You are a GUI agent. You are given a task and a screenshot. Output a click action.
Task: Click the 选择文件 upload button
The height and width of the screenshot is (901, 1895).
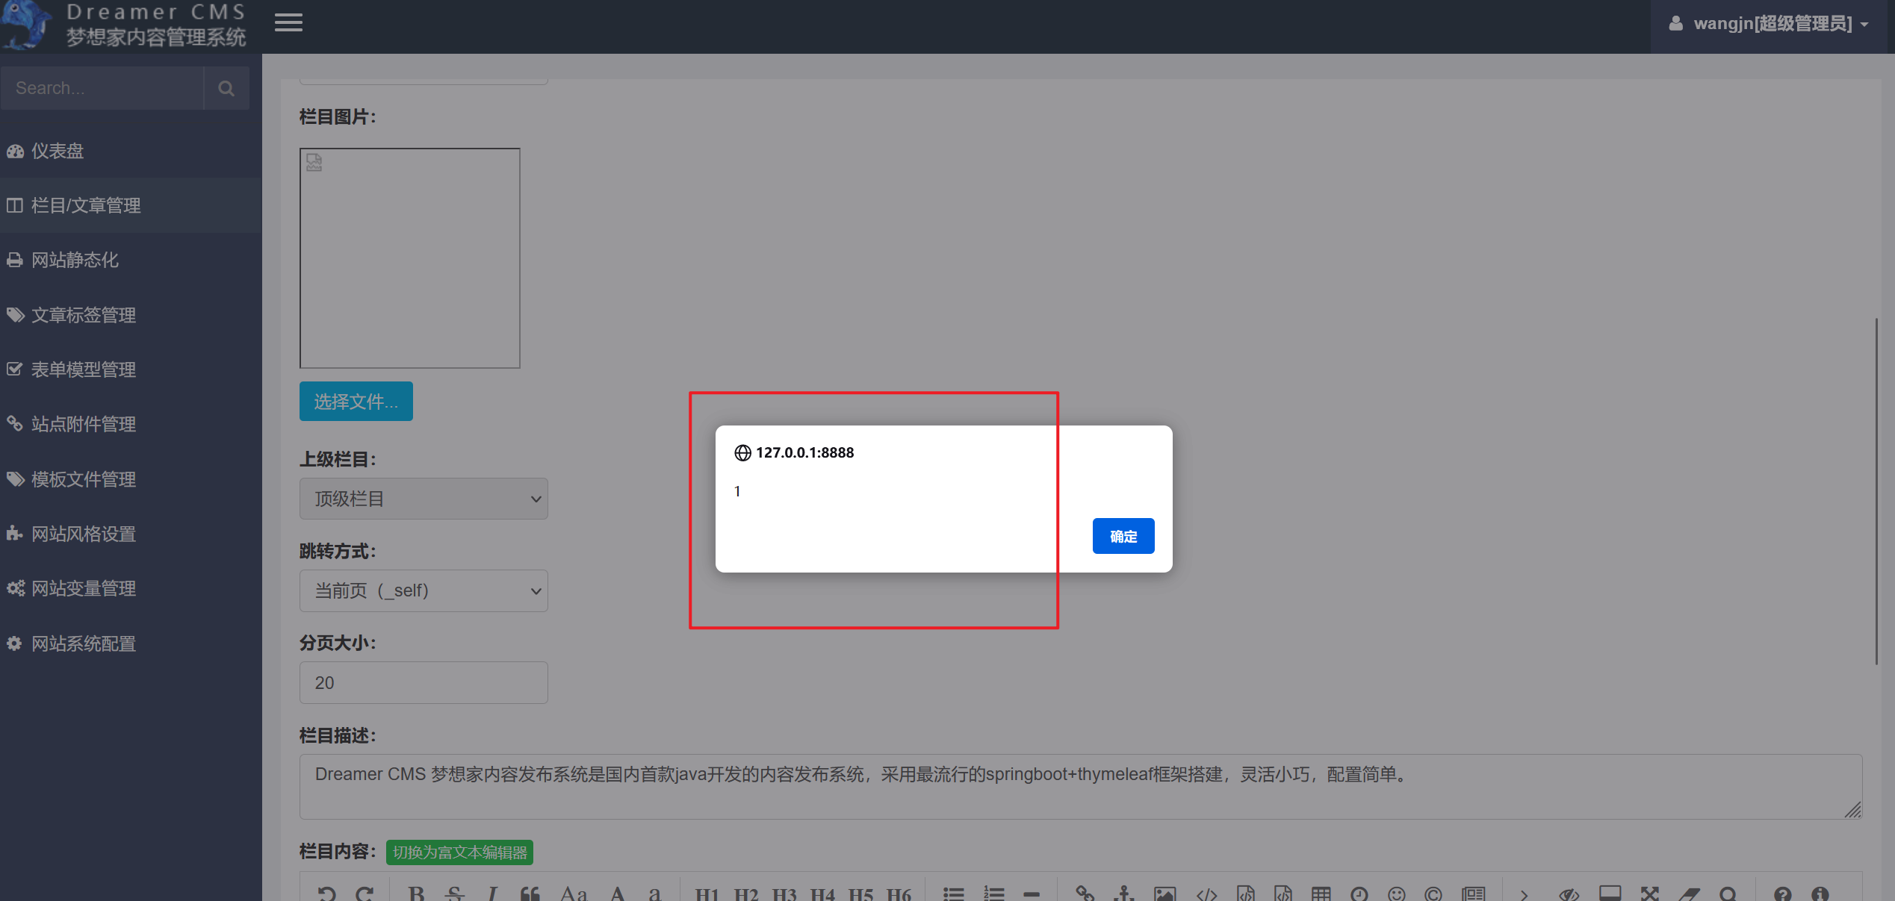[x=356, y=402]
